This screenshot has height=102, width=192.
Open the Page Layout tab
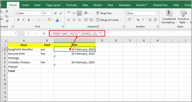(53, 5)
